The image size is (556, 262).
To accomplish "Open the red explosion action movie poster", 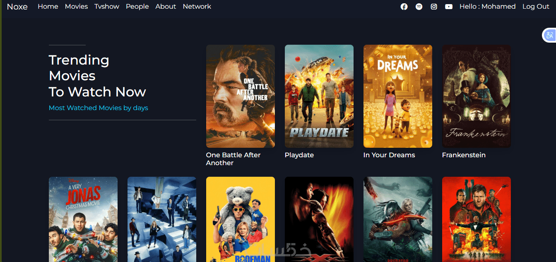I will click(x=477, y=219).
